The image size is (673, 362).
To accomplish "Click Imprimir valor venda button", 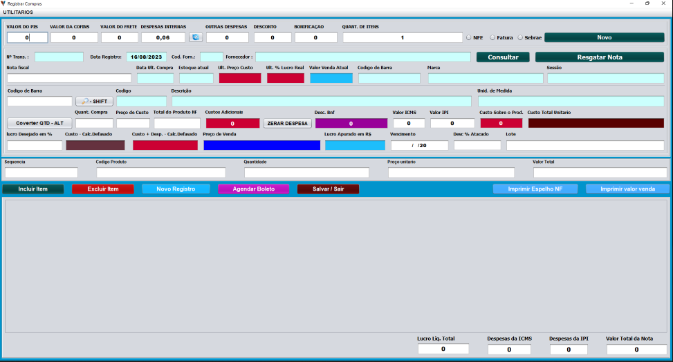I will tap(627, 189).
